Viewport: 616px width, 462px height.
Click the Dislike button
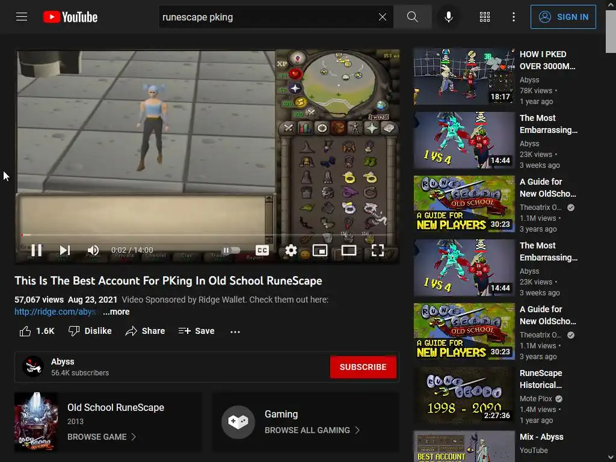click(x=90, y=331)
